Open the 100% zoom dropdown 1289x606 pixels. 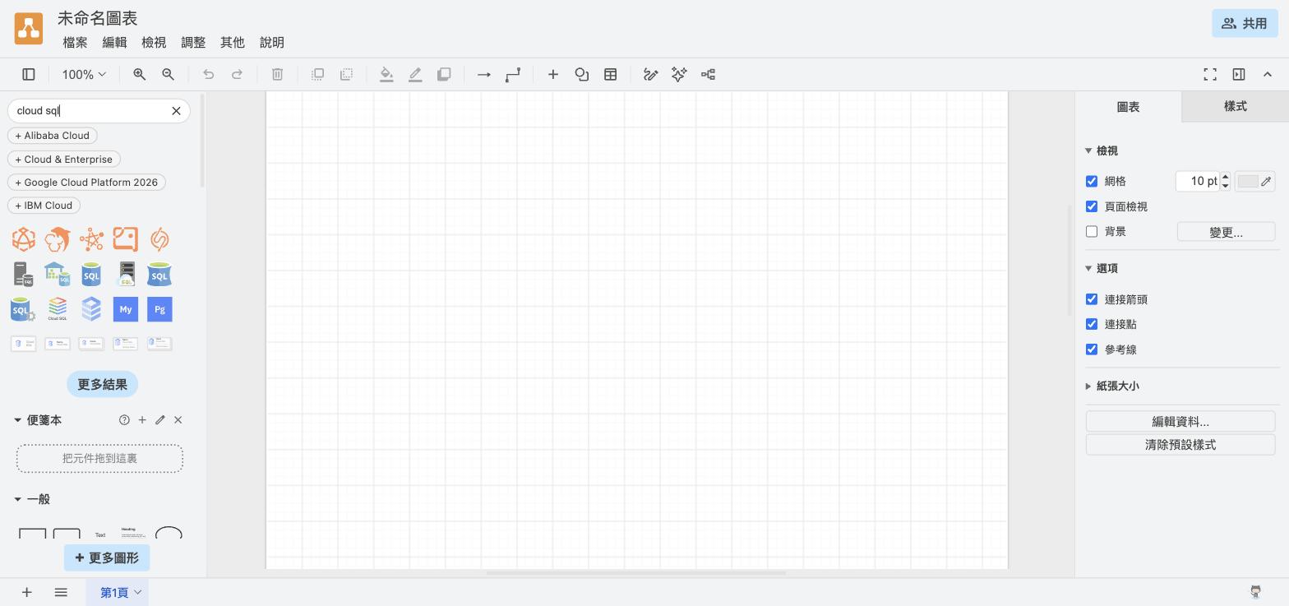point(84,75)
